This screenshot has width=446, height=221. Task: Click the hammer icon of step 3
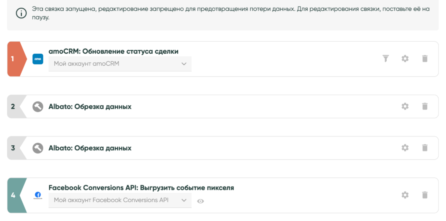pos(38,148)
